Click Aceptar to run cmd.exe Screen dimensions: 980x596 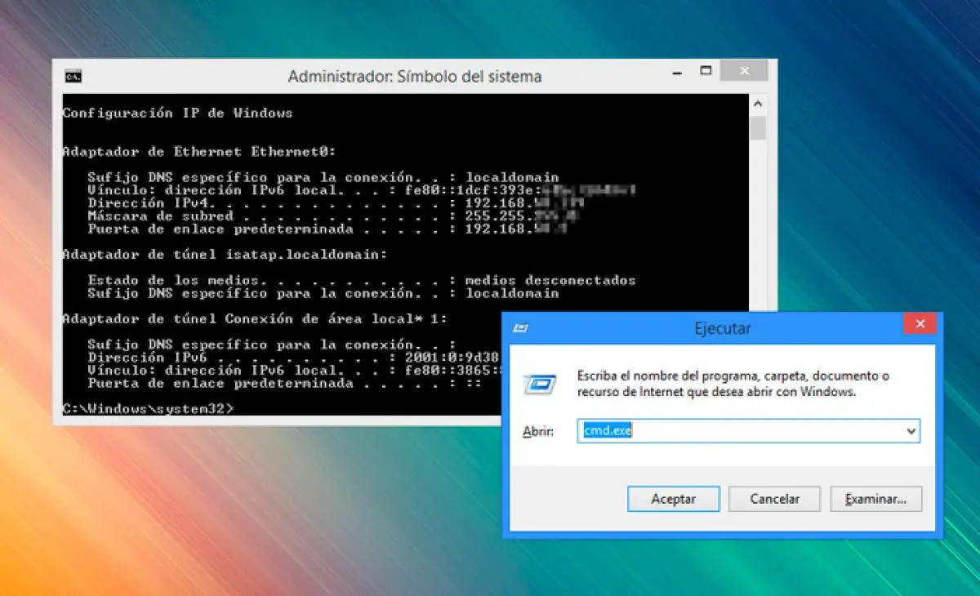point(673,499)
